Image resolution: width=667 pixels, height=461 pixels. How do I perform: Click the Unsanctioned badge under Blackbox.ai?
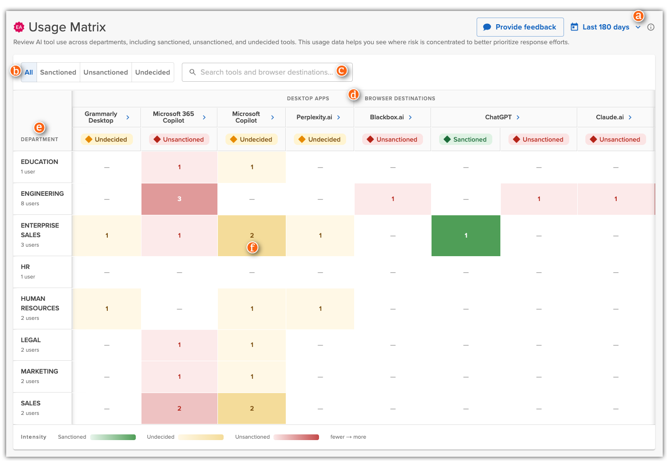(x=393, y=139)
